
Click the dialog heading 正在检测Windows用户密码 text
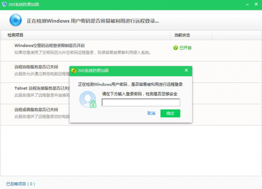(130, 84)
